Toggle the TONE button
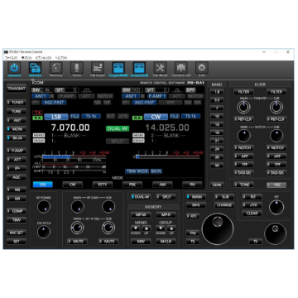 (243, 185)
